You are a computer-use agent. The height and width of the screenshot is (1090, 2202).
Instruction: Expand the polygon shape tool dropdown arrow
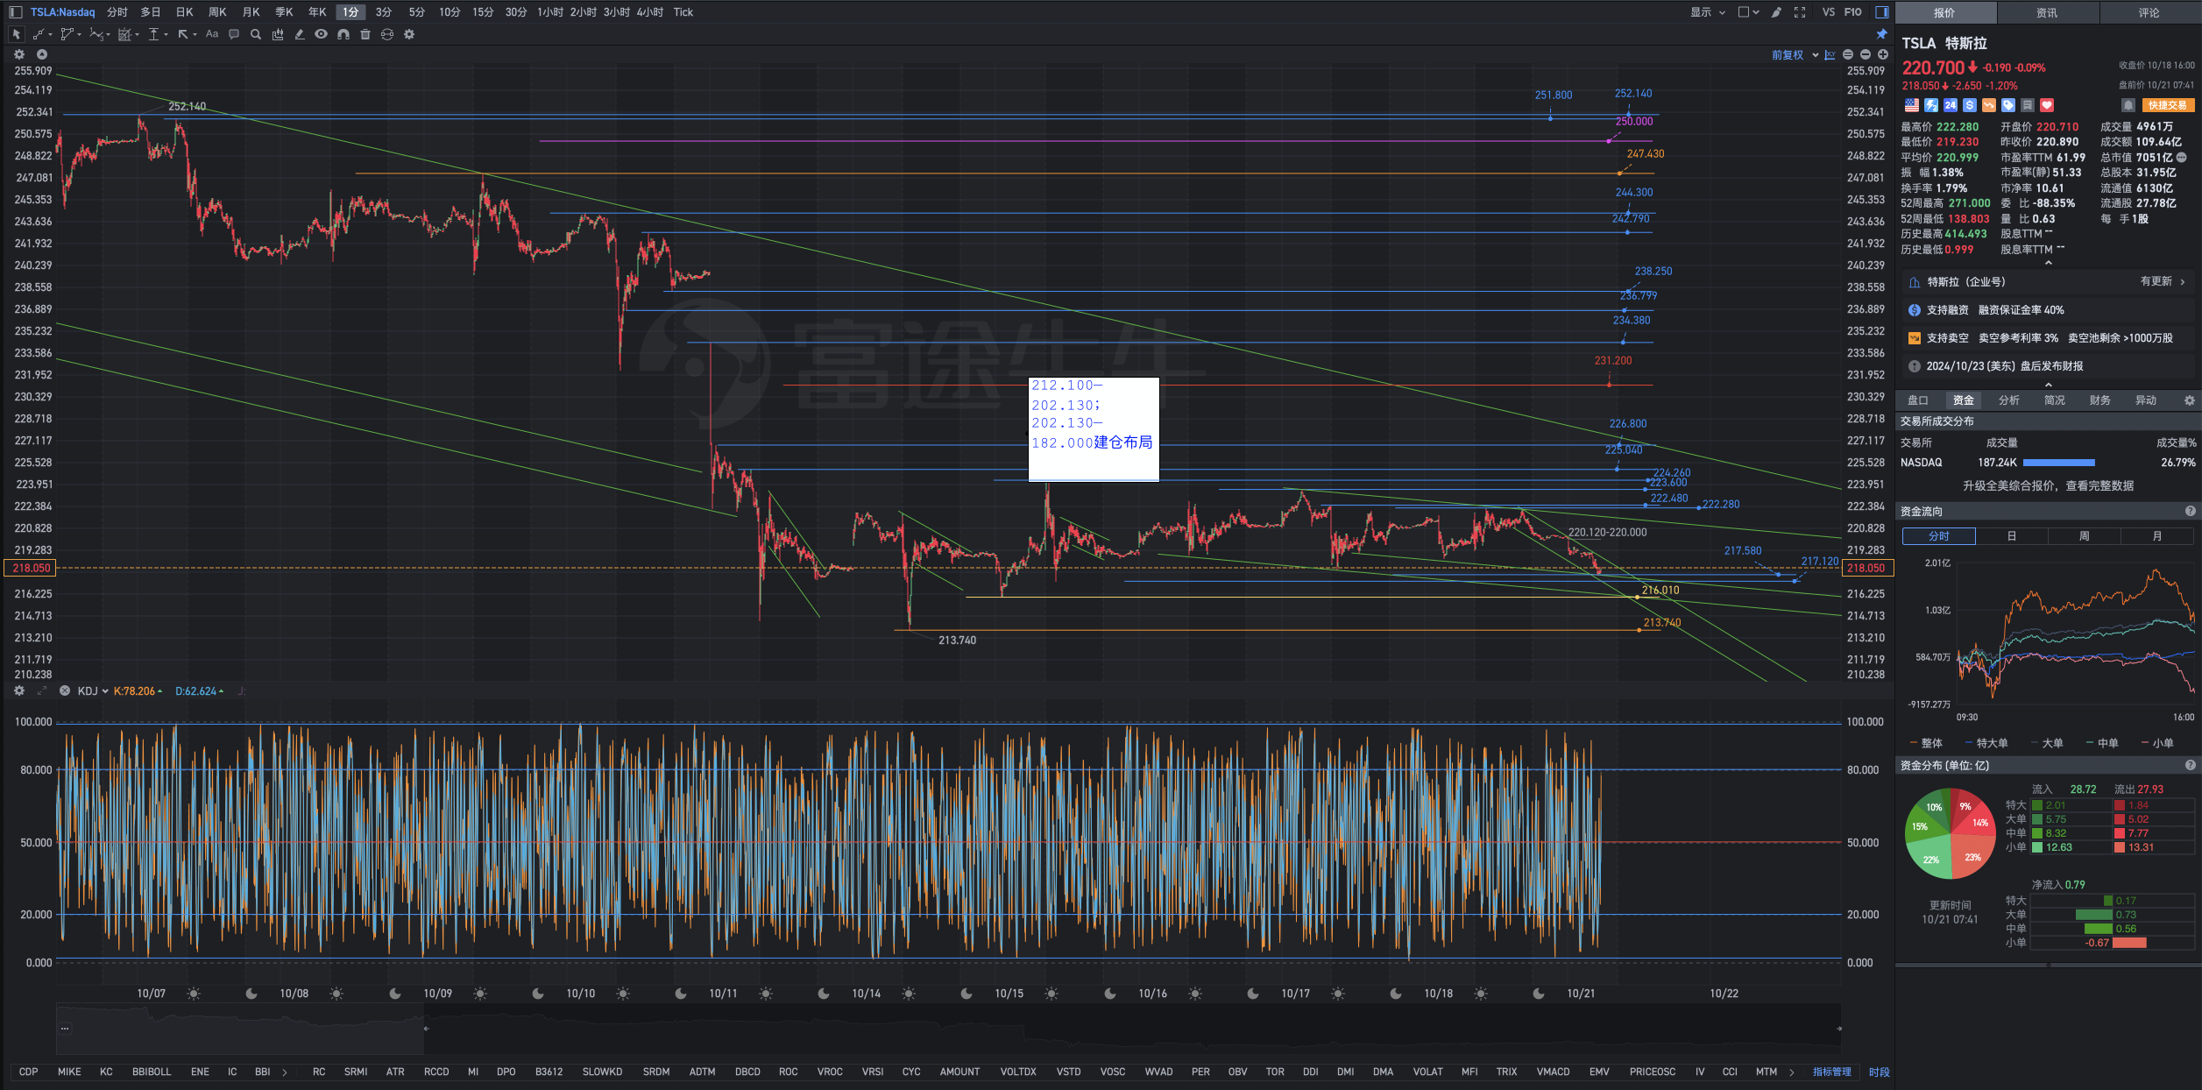80,35
